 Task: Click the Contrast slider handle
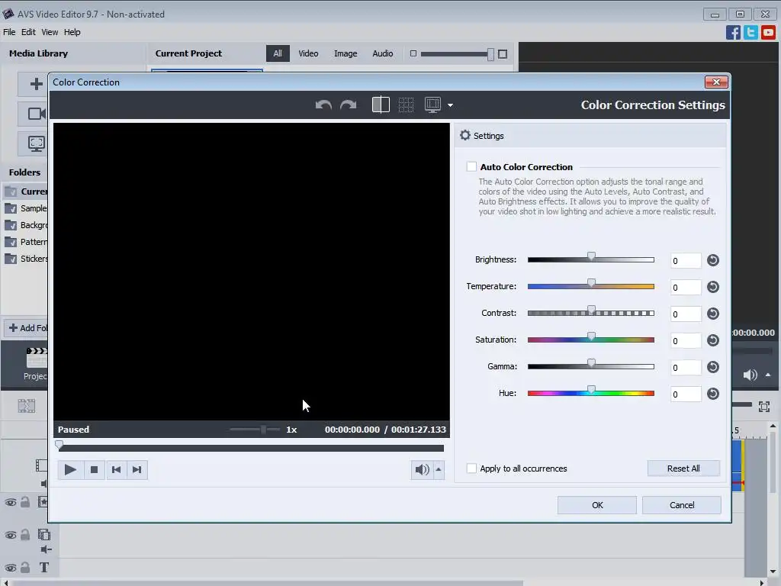pos(591,310)
